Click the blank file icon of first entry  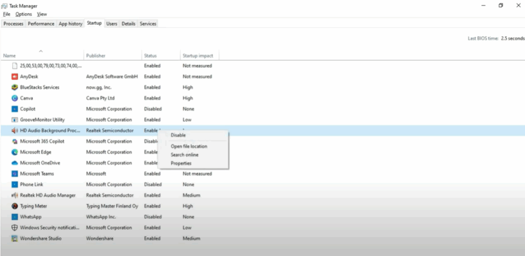coord(14,66)
